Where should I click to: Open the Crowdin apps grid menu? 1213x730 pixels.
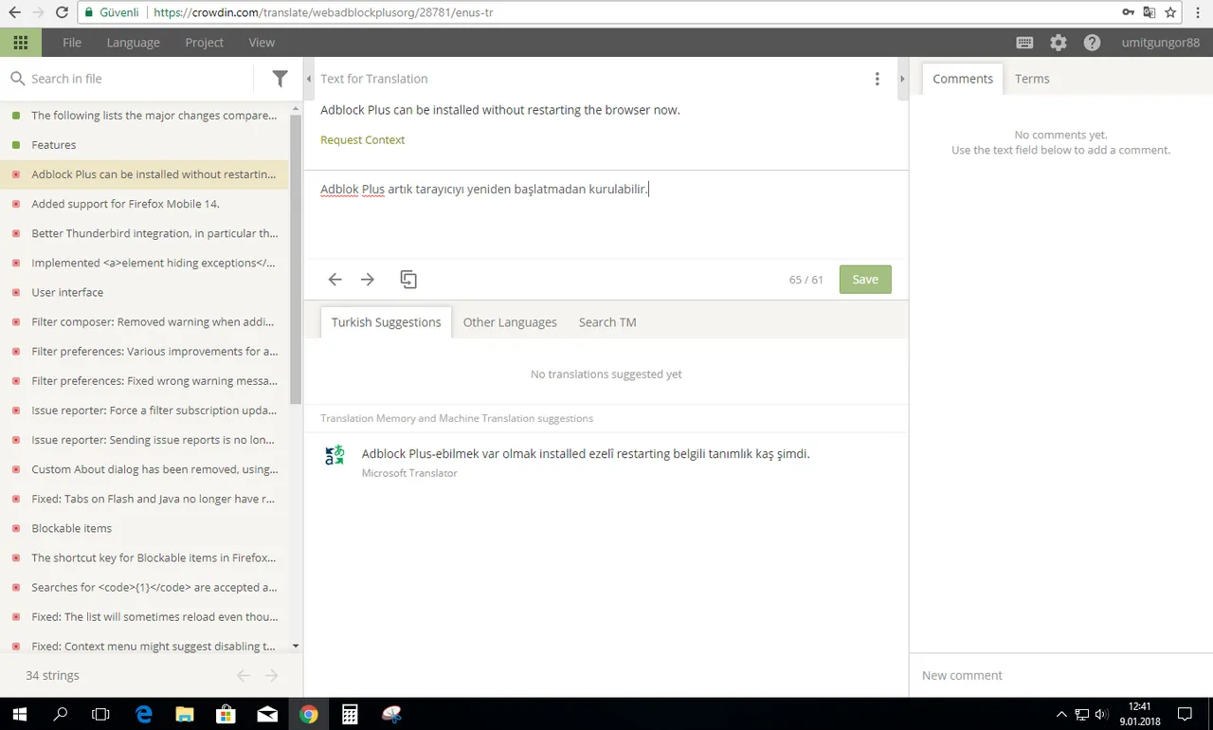click(x=20, y=43)
